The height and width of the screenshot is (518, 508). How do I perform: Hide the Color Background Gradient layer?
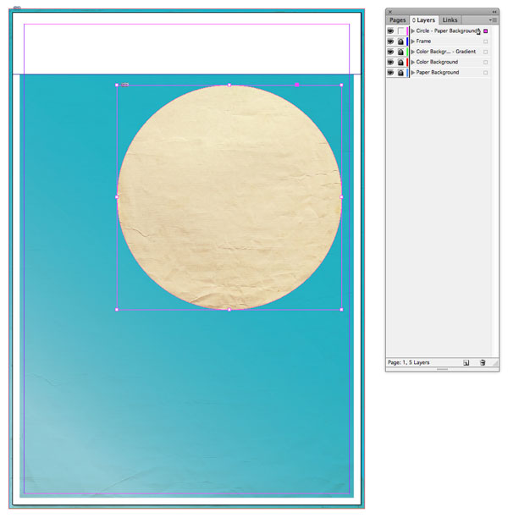click(390, 52)
